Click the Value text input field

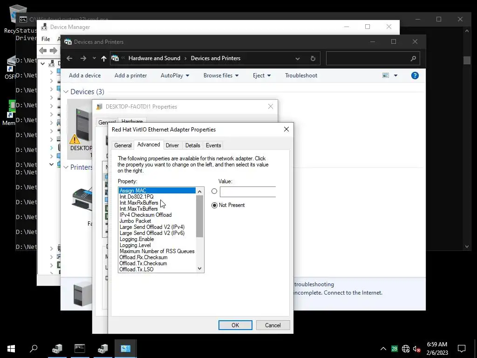(x=248, y=192)
